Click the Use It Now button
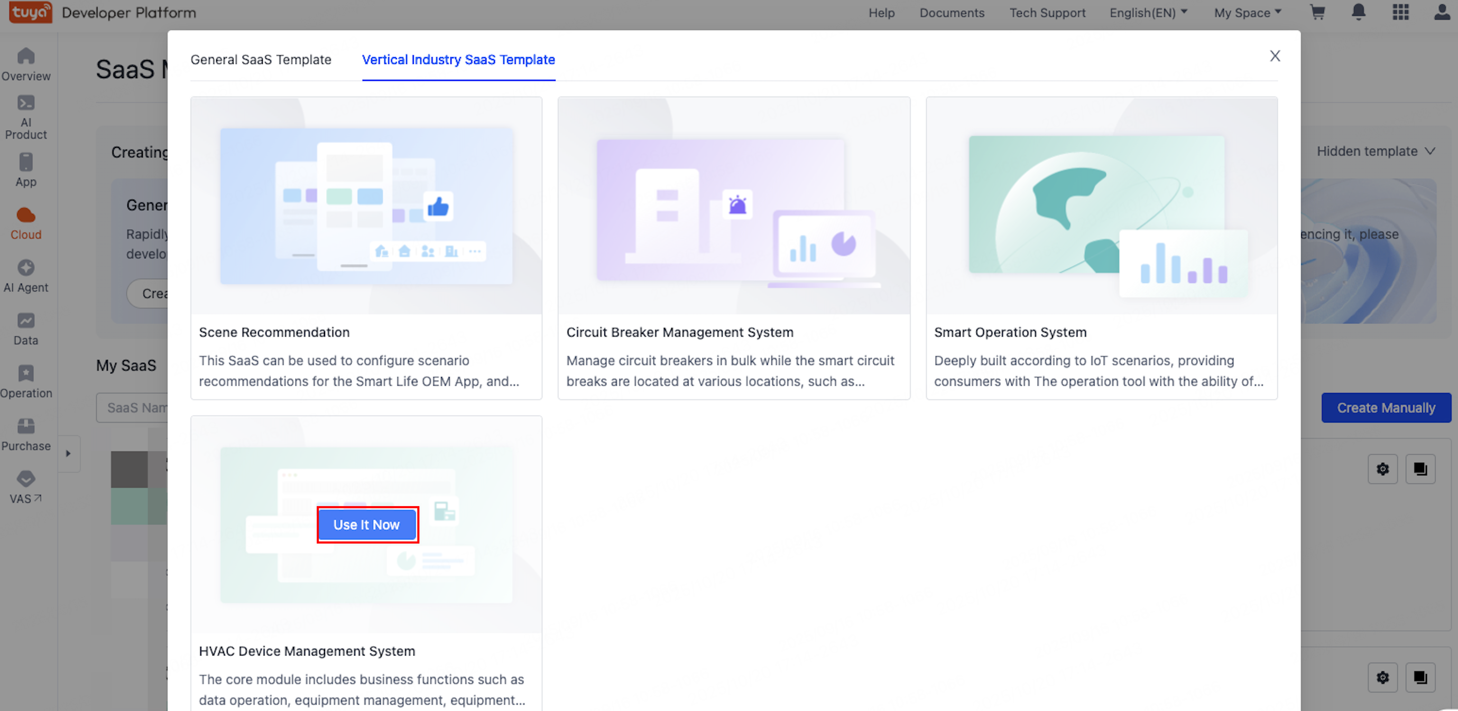The height and width of the screenshot is (711, 1458). click(367, 525)
